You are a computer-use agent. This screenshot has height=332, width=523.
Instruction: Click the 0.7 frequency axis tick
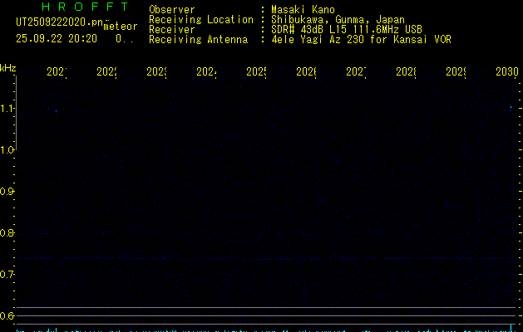click(x=8, y=275)
